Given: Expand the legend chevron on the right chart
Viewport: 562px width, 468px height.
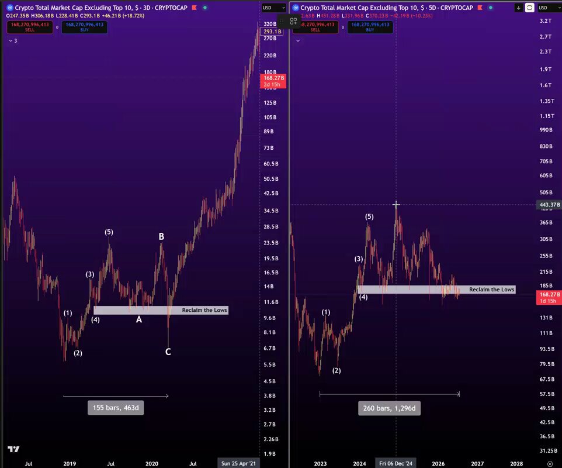Looking at the screenshot, I should tap(297, 40).
